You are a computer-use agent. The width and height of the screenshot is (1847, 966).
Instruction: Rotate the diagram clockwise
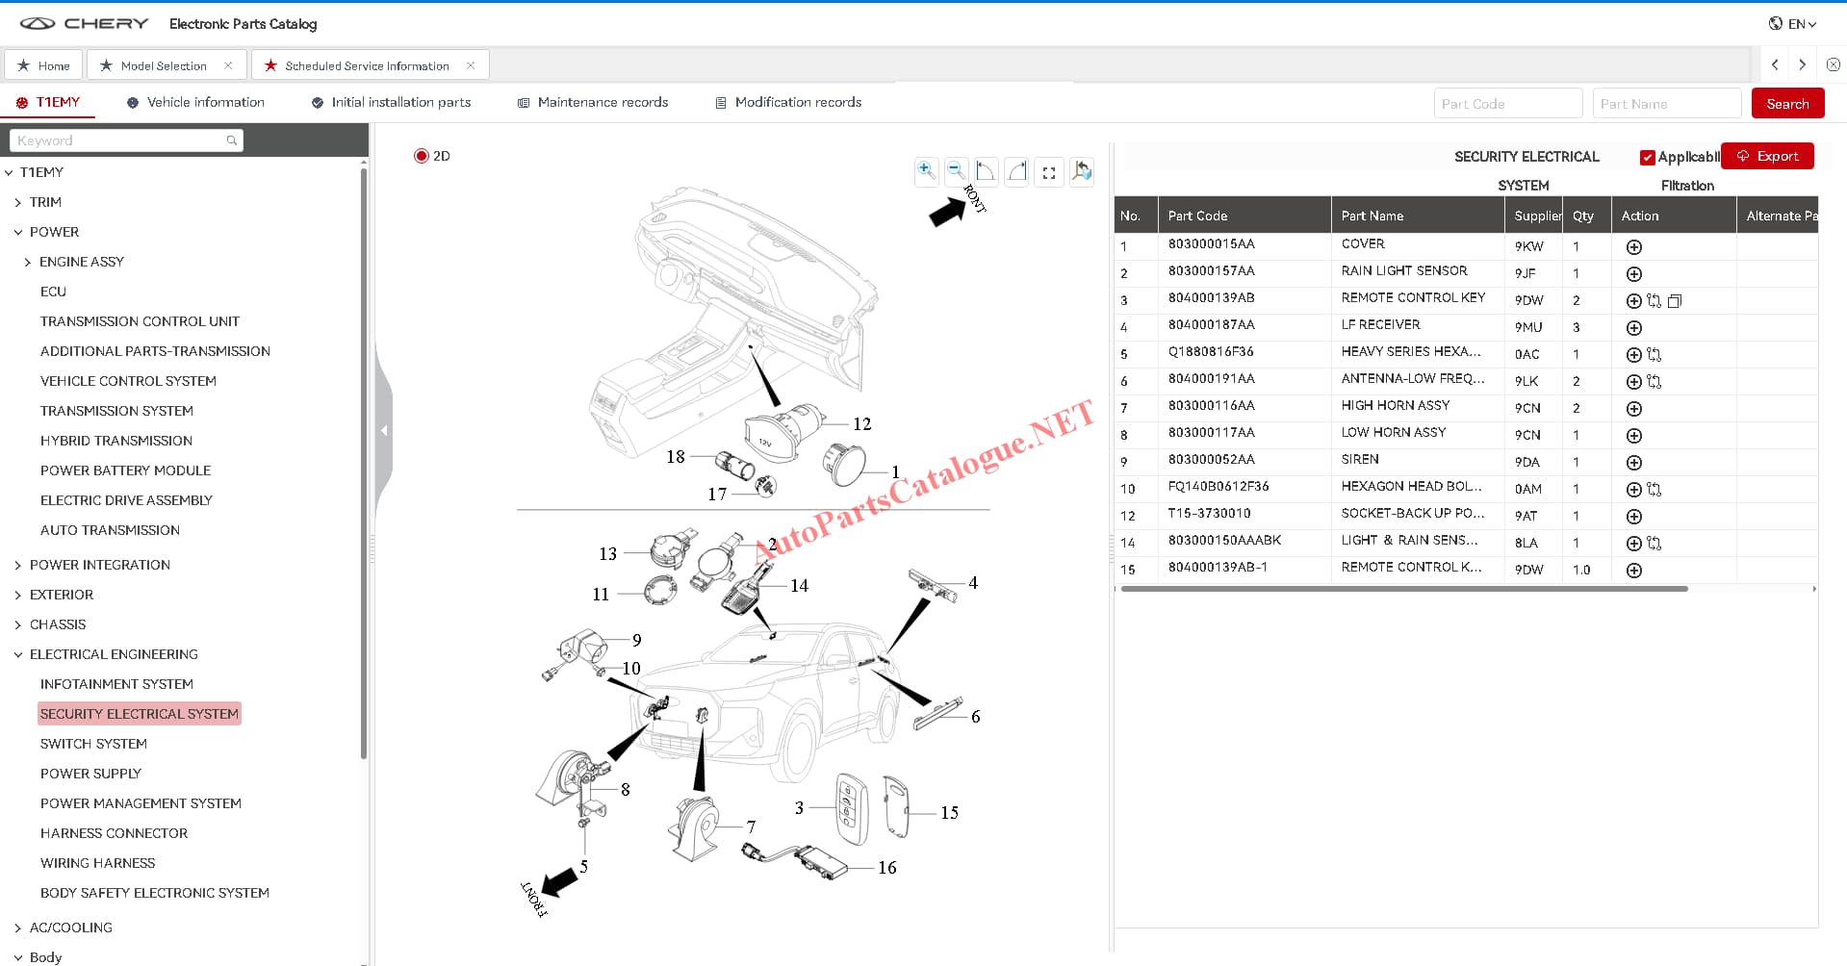1016,171
